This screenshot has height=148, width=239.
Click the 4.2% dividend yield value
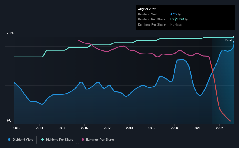[x=174, y=14]
